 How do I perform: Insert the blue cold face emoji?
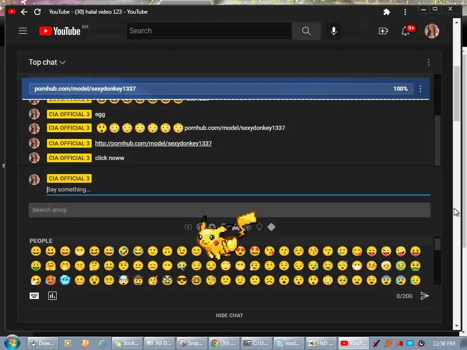65,280
